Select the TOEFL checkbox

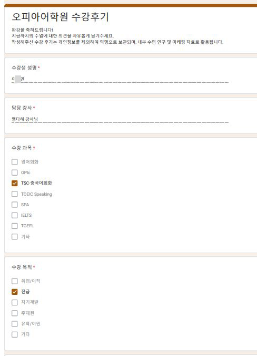15,226
